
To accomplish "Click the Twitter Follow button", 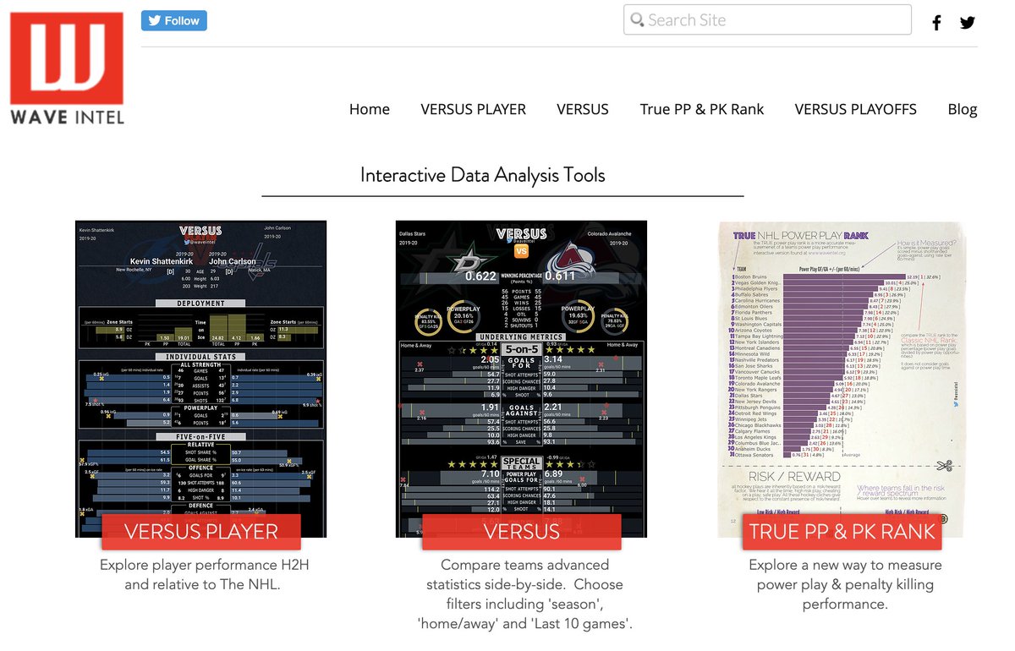I will coord(174,20).
